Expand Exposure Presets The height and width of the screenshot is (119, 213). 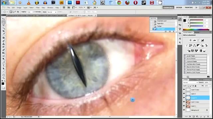185,61
